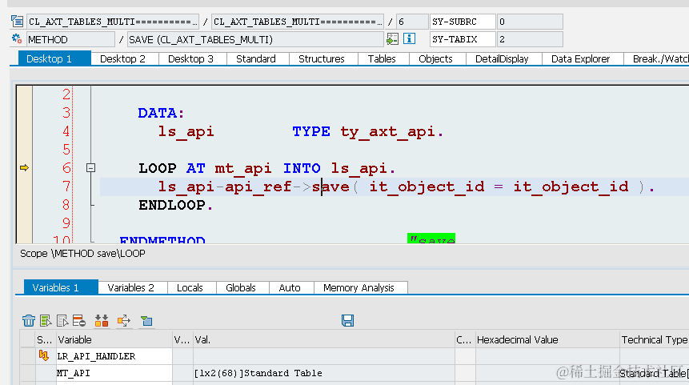The width and height of the screenshot is (689, 385).
Task: Open the Data Explorer tab
Action: pos(583,58)
